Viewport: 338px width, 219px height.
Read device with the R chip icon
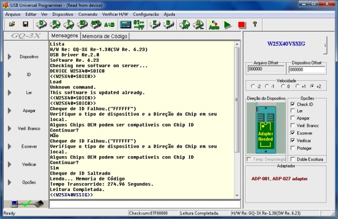coord(55,24)
